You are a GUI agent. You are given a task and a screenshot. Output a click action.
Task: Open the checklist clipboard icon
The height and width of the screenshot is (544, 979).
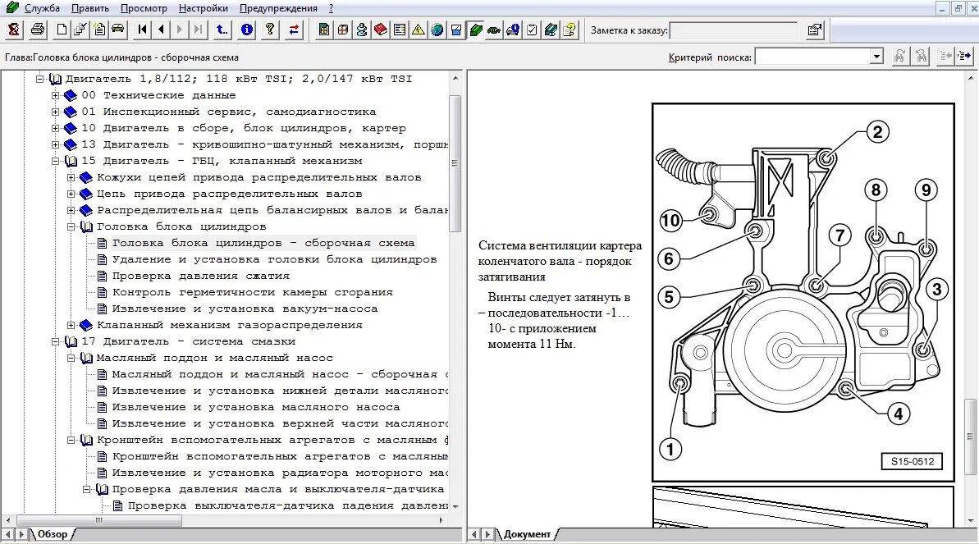pyautogui.click(x=531, y=30)
